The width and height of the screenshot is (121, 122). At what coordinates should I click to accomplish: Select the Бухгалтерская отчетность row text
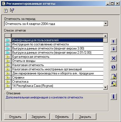[x=31, y=57]
